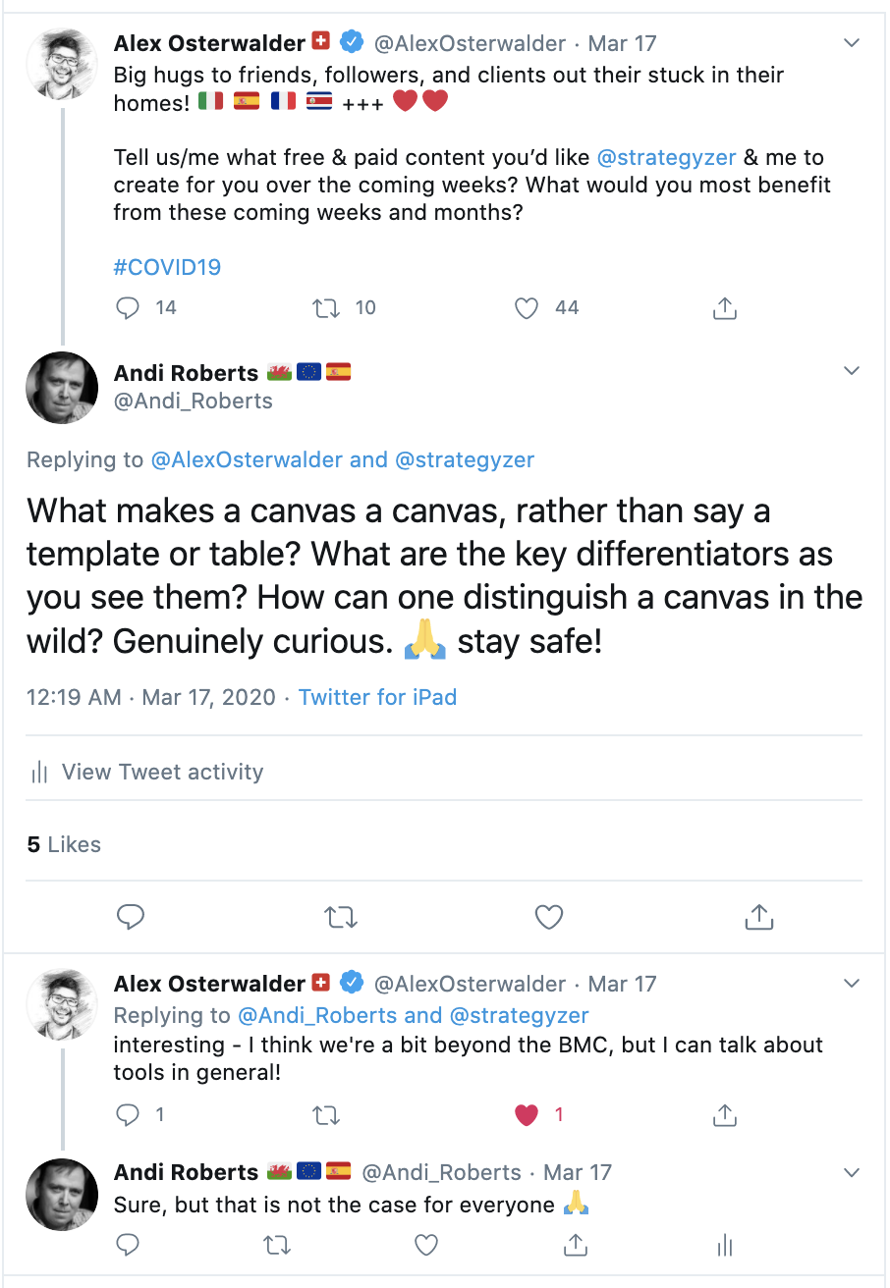Image resolution: width=890 pixels, height=1288 pixels.
Task: Toggle the filled red heart on Alex's reply
Action: [x=526, y=1115]
